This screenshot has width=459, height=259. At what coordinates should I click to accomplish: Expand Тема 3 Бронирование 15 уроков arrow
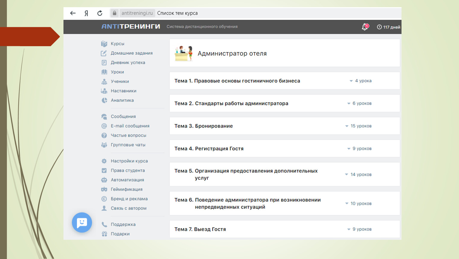coord(347,126)
